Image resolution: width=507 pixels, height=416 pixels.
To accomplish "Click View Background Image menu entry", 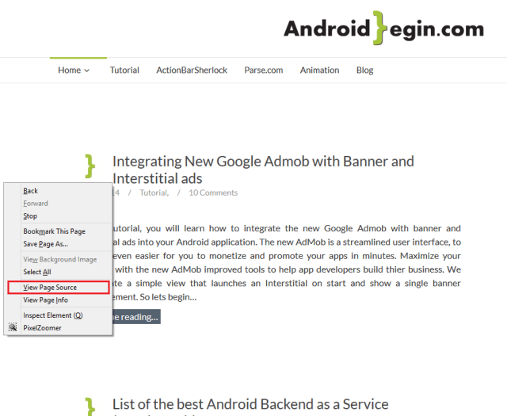I will tap(59, 259).
